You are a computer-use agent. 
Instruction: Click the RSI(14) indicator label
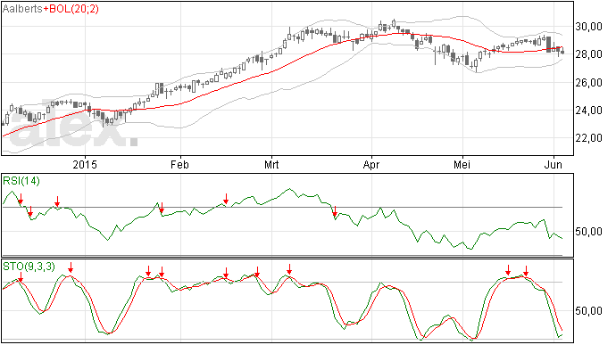point(21,181)
